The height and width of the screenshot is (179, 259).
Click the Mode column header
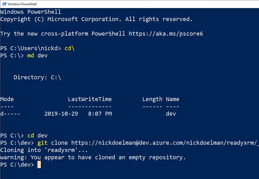tap(7, 99)
